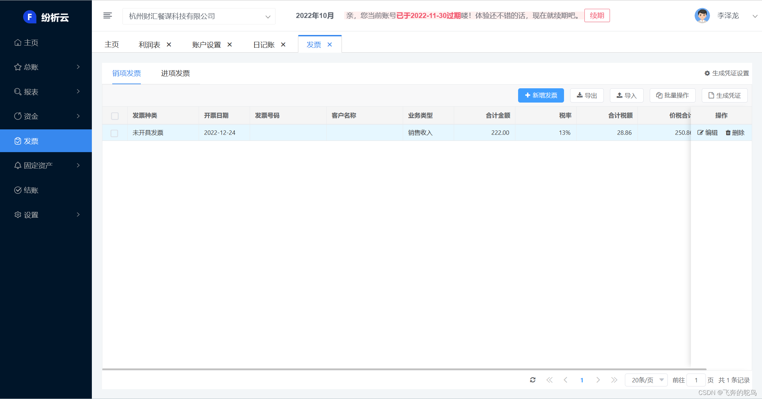Open 生成凭证设置 gear settings
This screenshot has width=762, height=399.
tap(727, 73)
